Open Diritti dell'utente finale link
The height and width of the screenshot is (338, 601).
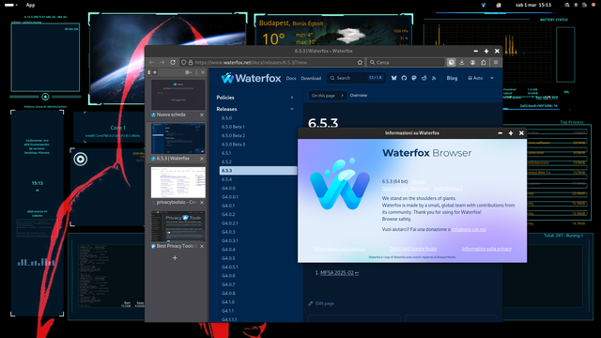(x=413, y=249)
